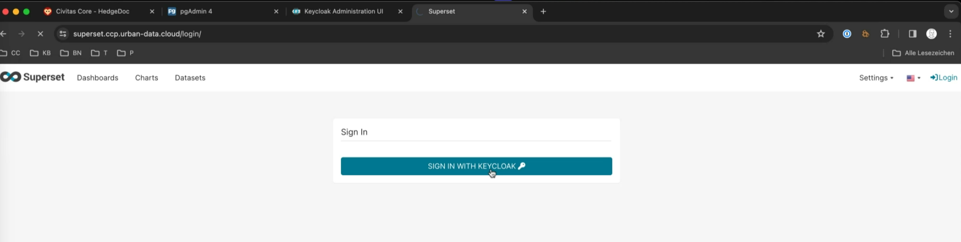Open the P bookmarks folder
The image size is (961, 242).
[x=125, y=53]
